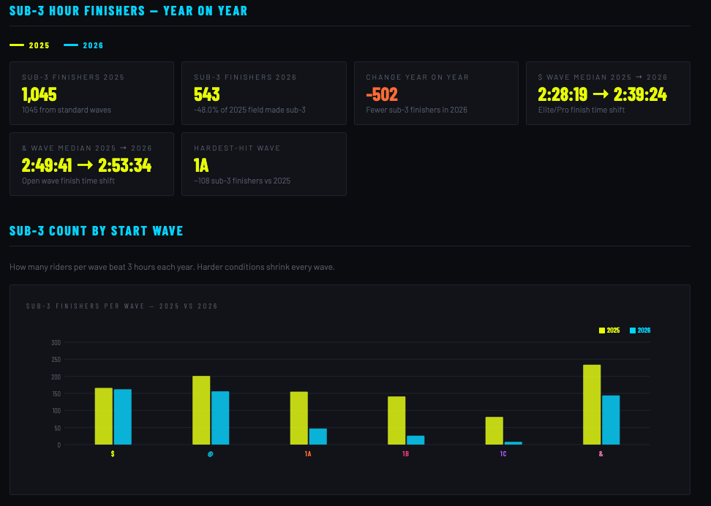Click the $ Wave Median stat card
This screenshot has height=506, width=711.
[x=608, y=93]
